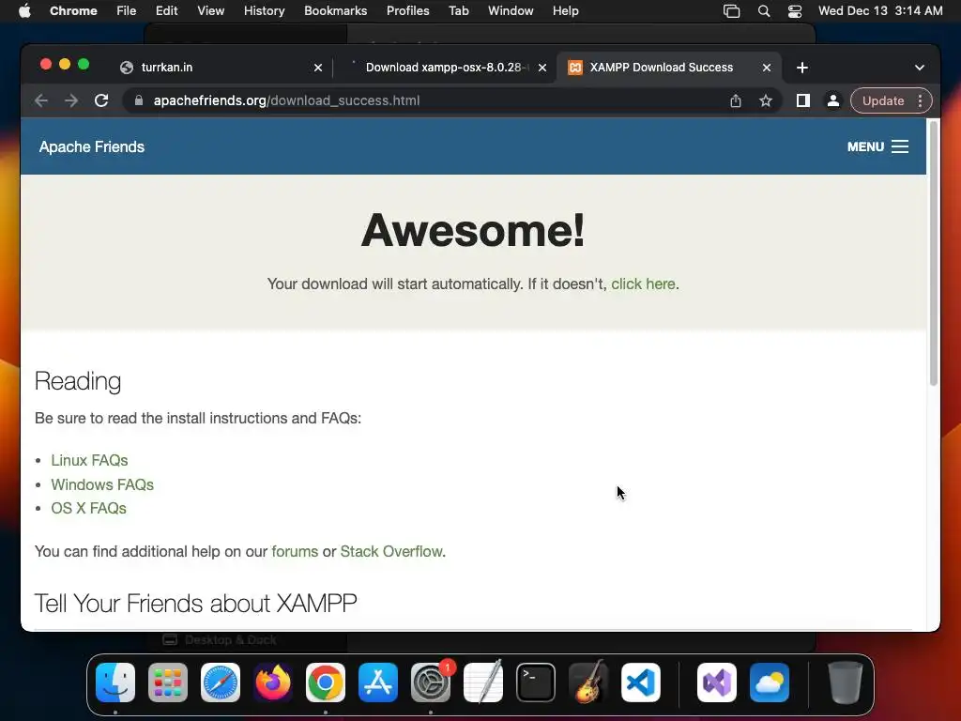
Task: Share this page via share icon
Action: click(x=736, y=100)
